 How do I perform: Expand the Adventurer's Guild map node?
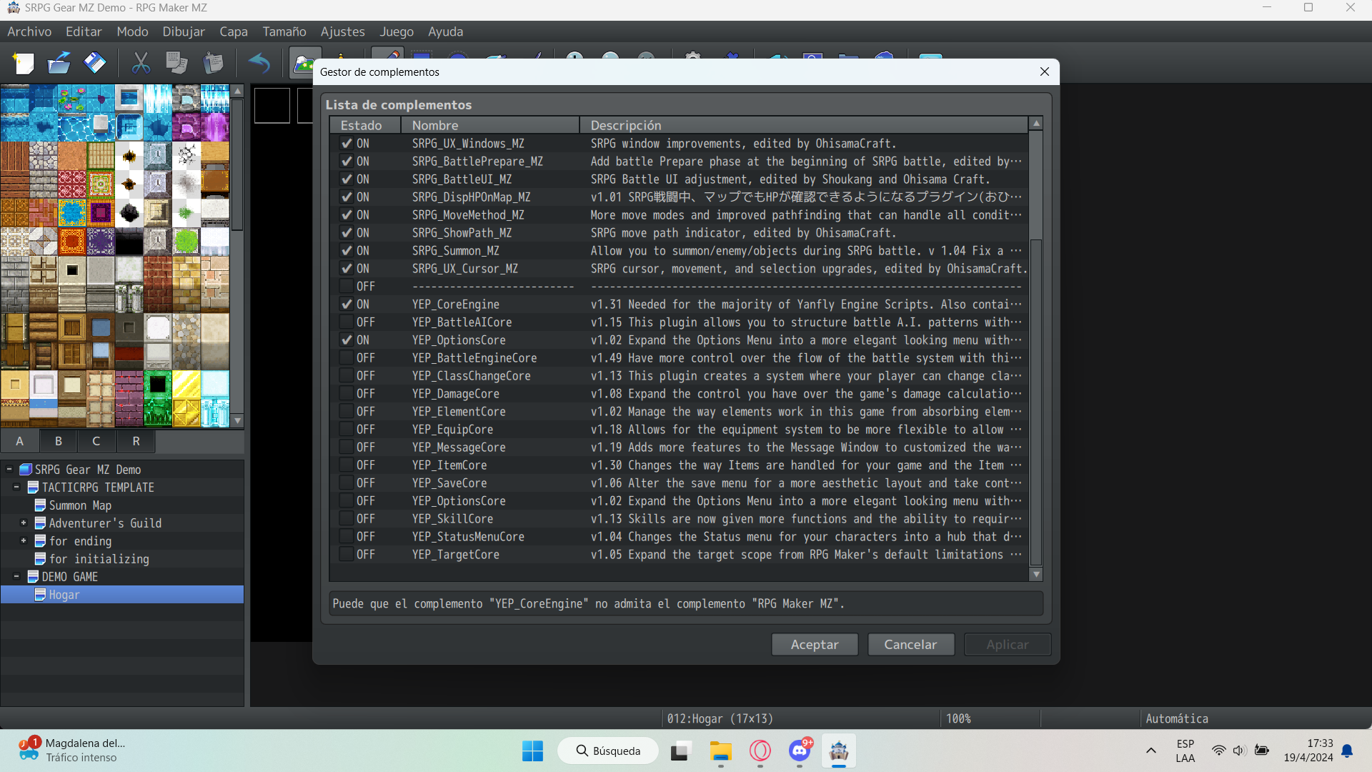tap(24, 523)
